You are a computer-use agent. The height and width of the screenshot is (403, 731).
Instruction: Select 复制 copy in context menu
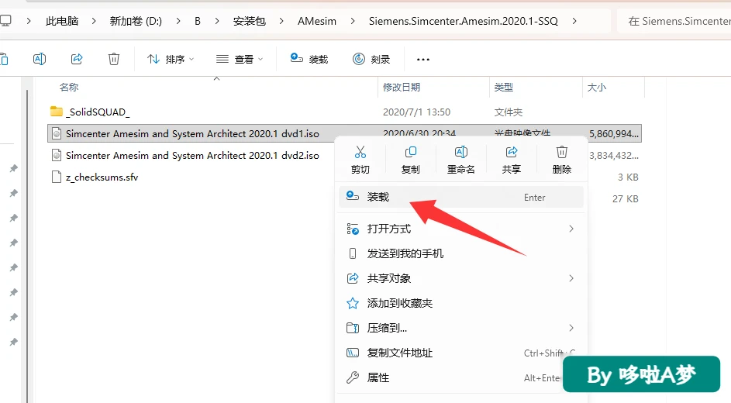coord(410,160)
